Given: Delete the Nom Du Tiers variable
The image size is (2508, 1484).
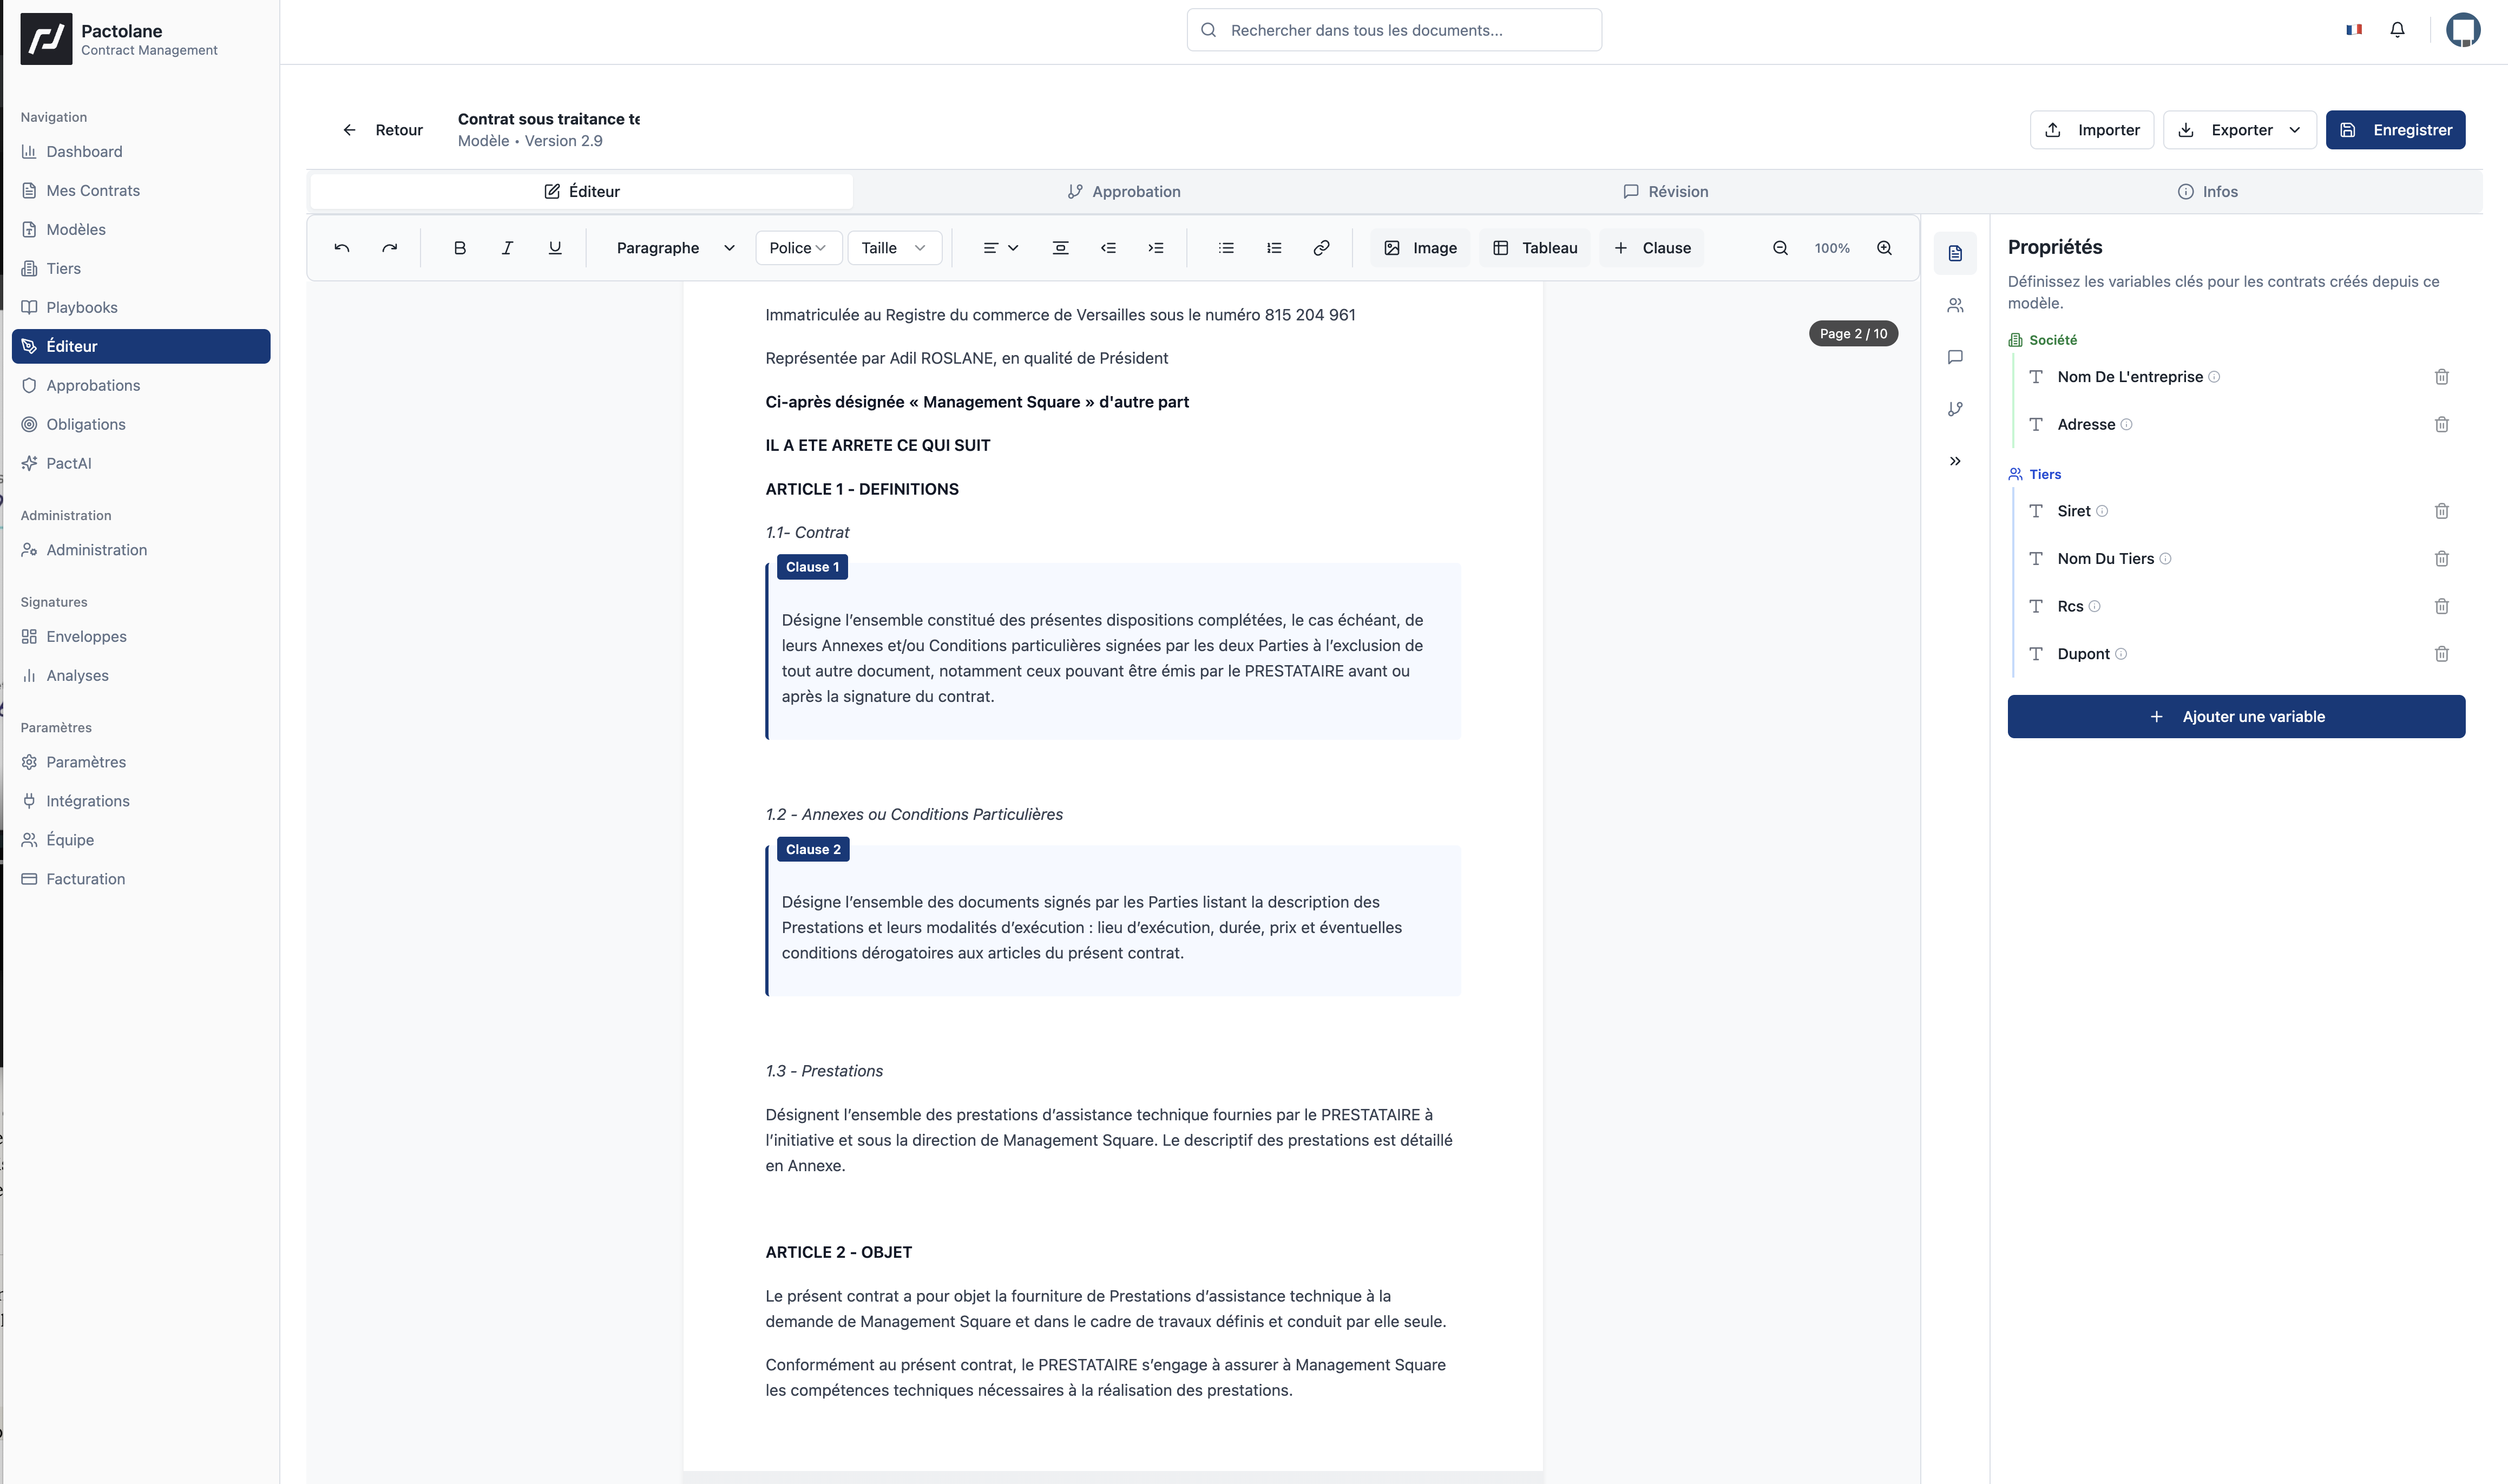Looking at the screenshot, I should 2442,559.
